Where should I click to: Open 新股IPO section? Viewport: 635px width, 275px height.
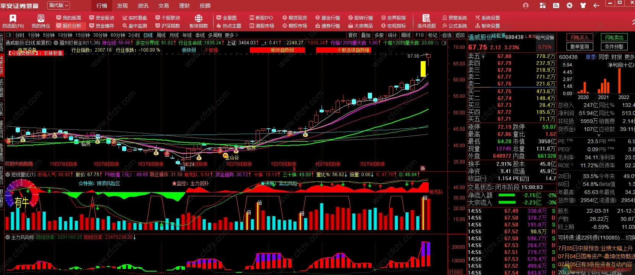coord(261,18)
